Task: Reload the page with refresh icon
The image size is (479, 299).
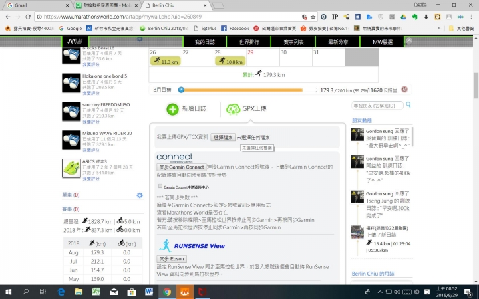Action: pyautogui.click(x=28, y=17)
